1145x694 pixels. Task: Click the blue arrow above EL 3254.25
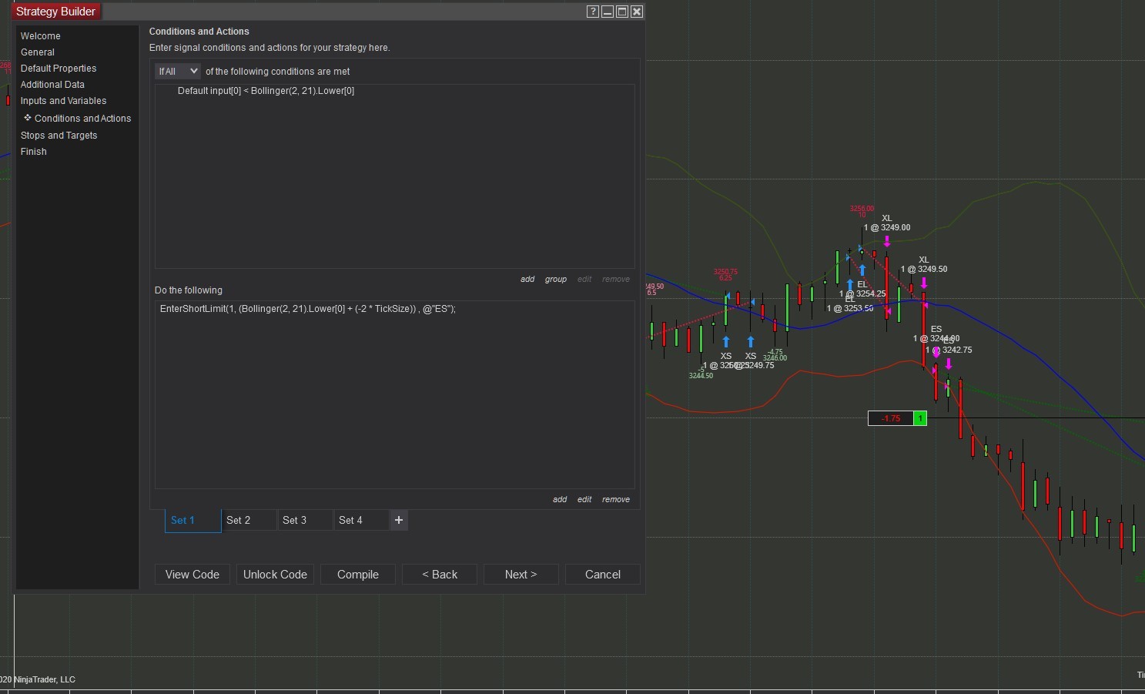(862, 270)
